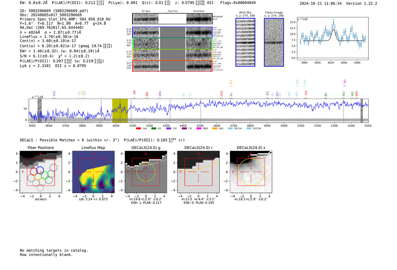Click the orange HeII legend swatch
Viewport: 397px width, 270px height.
click(215, 129)
